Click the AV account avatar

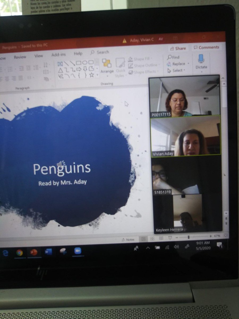click(x=161, y=39)
